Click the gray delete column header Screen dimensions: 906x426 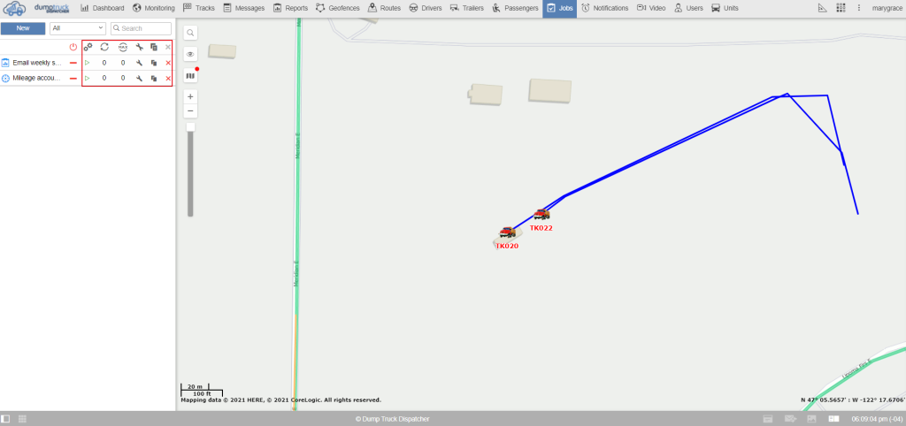(168, 47)
